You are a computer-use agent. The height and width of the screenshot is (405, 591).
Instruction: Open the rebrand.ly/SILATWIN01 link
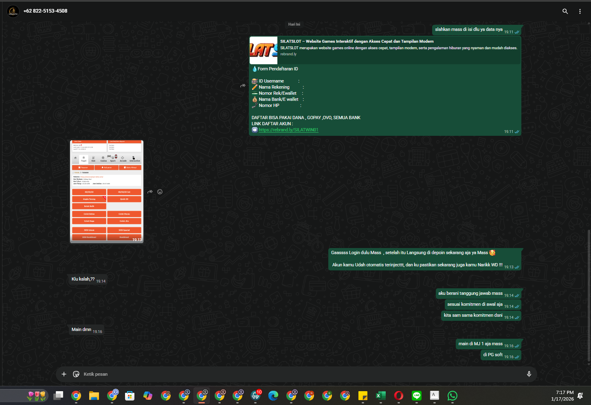click(288, 130)
